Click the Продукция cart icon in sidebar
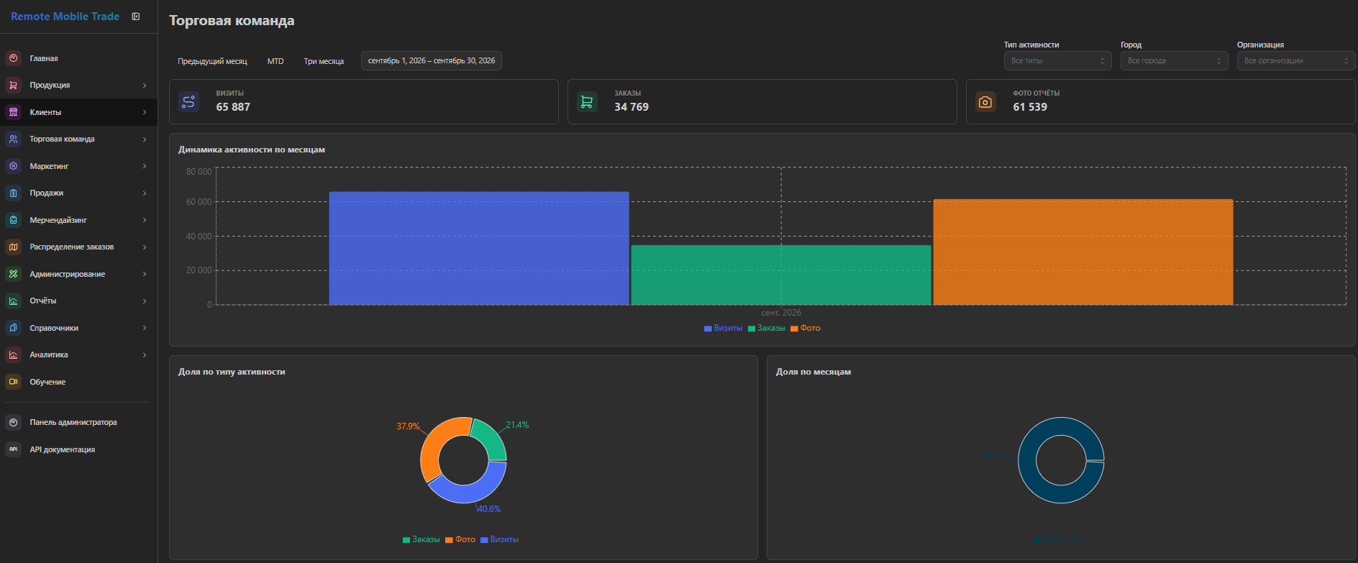The image size is (1358, 563). pyautogui.click(x=13, y=85)
